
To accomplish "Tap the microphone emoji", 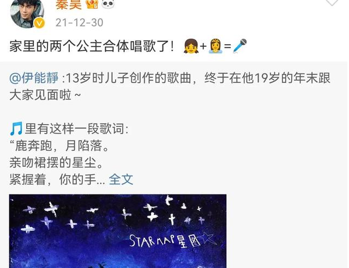I will [240, 46].
